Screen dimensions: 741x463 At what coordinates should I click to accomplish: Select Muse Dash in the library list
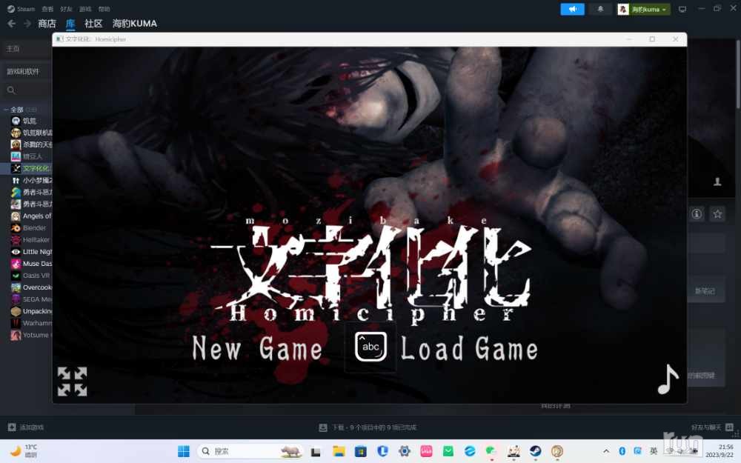[x=31, y=264]
